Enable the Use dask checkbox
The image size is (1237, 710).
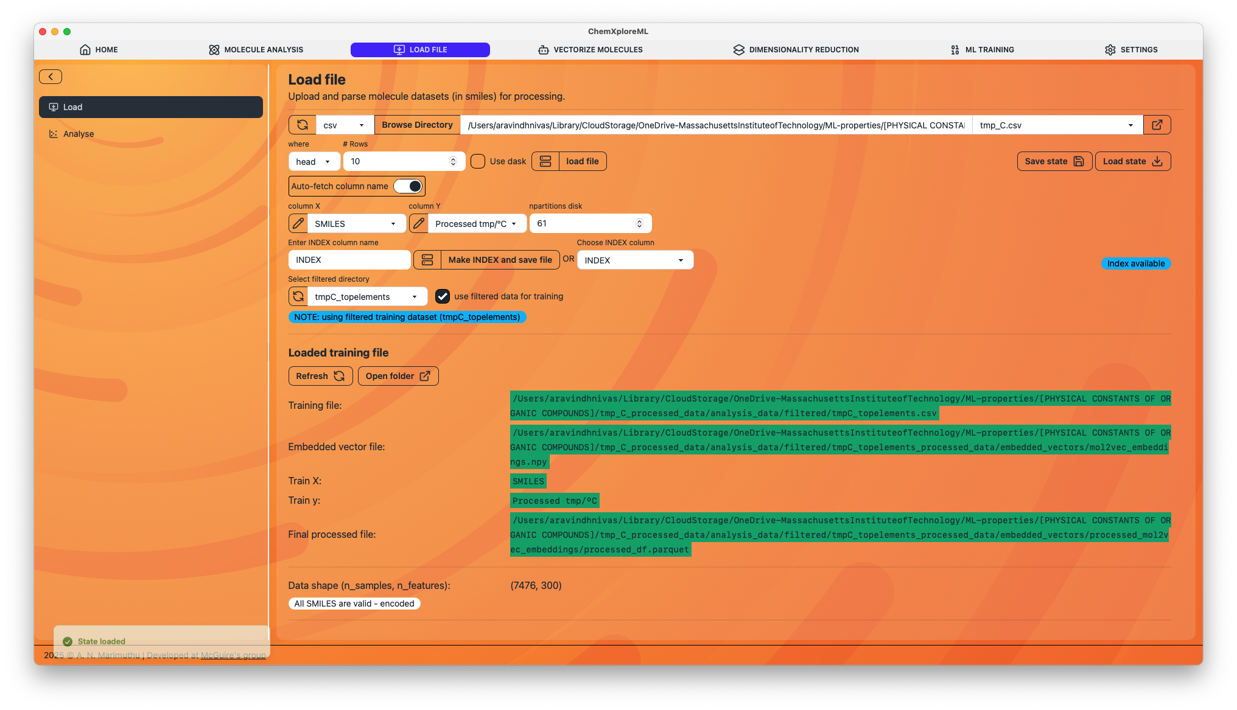click(x=478, y=161)
